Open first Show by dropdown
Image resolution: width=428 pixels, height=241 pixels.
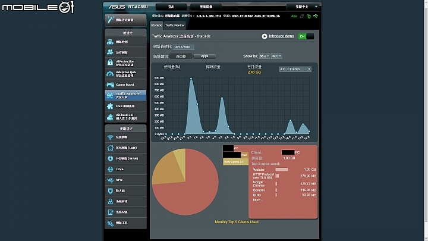265,56
